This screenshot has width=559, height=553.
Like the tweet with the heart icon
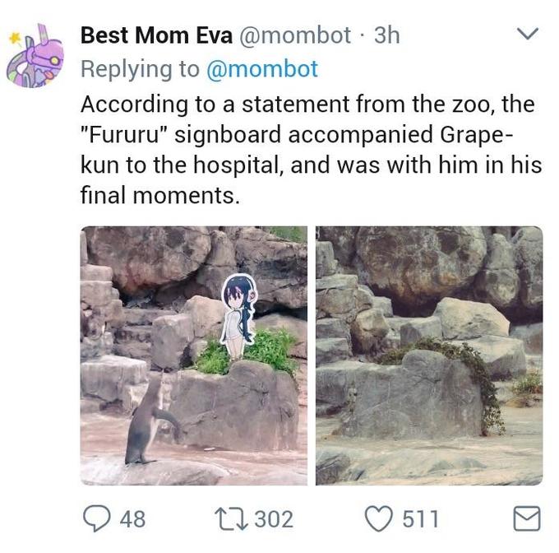378,518
